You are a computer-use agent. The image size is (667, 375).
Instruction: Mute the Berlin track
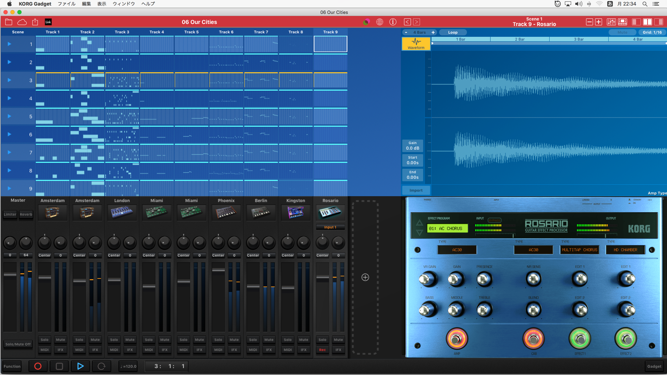(269, 340)
